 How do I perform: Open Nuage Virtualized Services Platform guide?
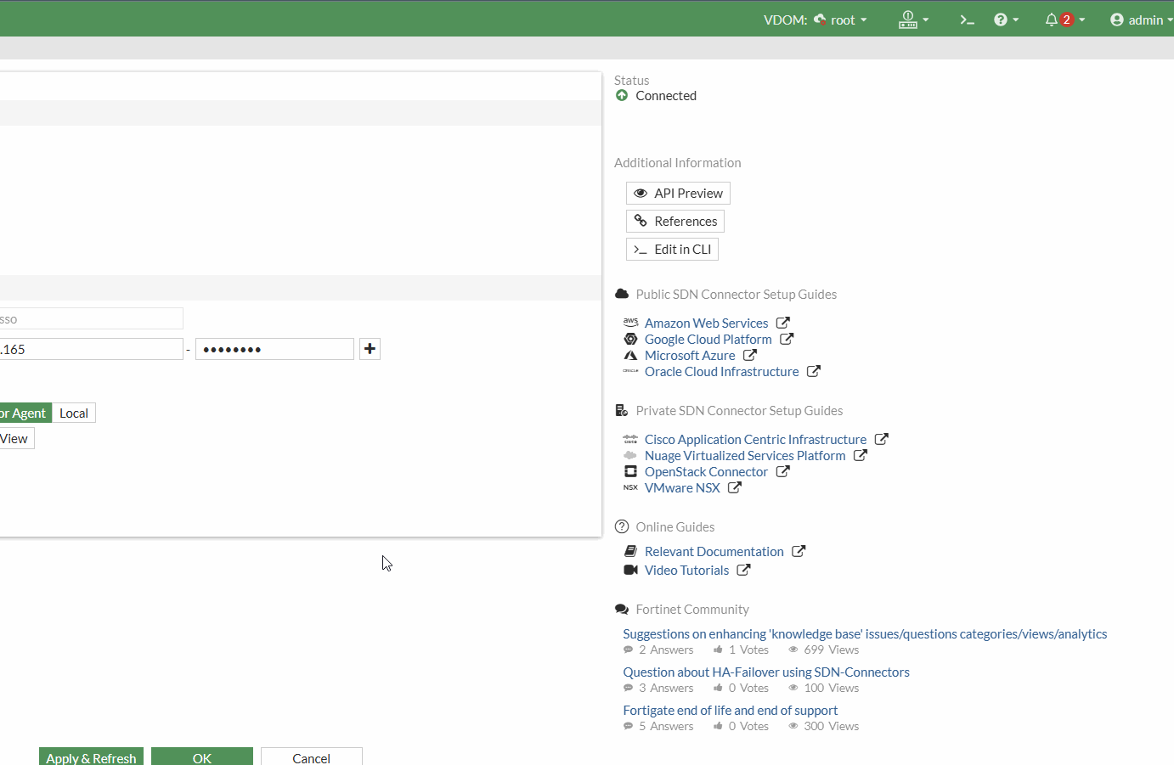tap(745, 456)
